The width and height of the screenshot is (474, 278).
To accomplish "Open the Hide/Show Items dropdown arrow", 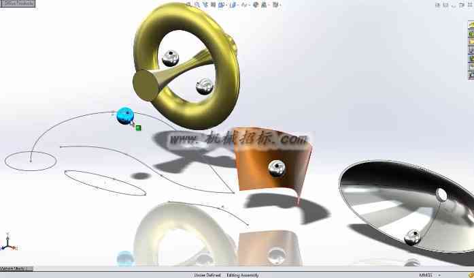I will (x=250, y=5).
